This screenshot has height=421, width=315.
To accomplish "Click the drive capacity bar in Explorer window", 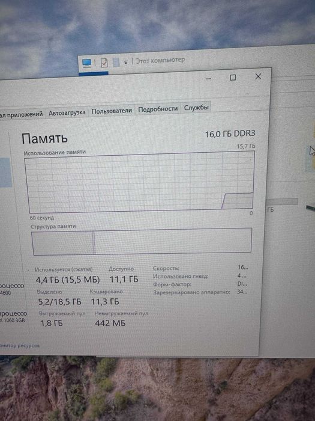I will [x=282, y=201].
